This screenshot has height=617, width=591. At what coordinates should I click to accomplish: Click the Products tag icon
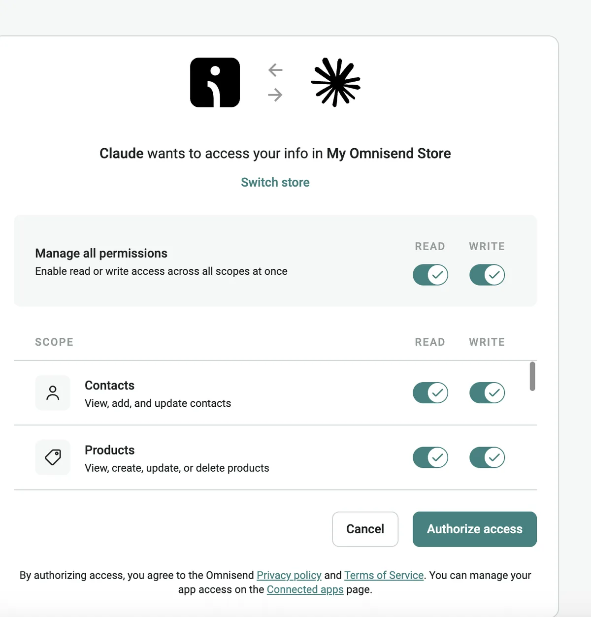pos(53,457)
